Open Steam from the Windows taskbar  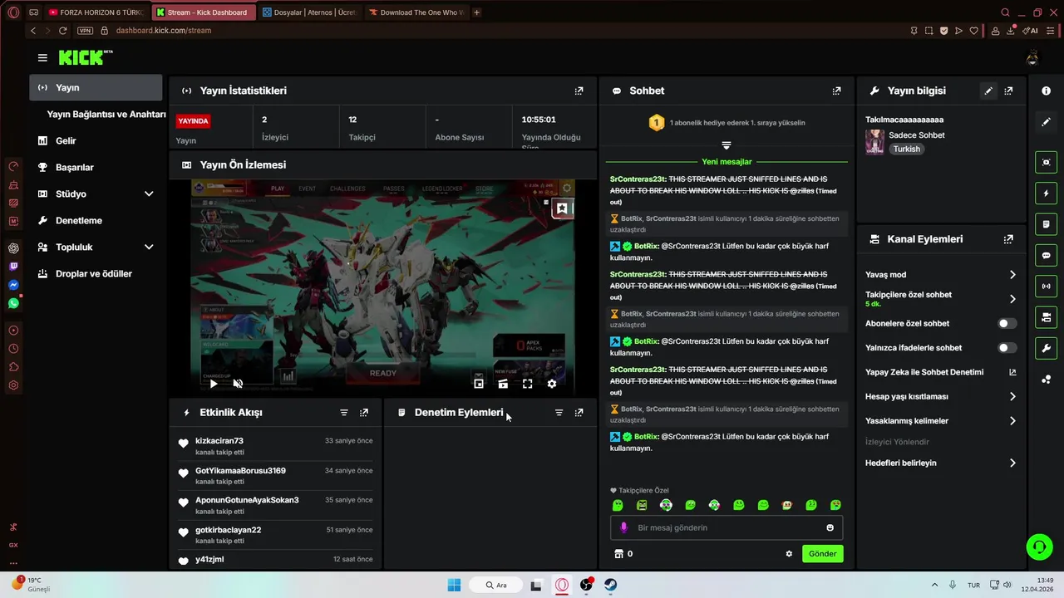tap(611, 585)
